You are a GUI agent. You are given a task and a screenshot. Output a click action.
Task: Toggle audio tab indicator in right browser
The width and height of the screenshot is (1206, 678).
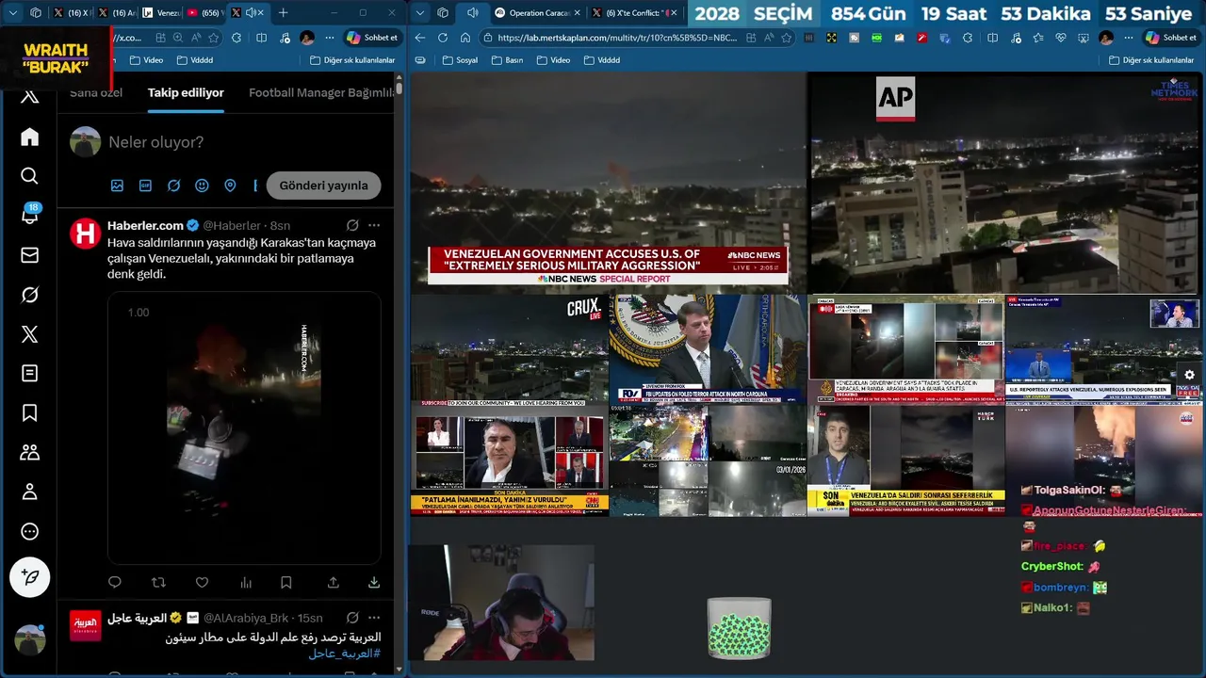point(473,12)
